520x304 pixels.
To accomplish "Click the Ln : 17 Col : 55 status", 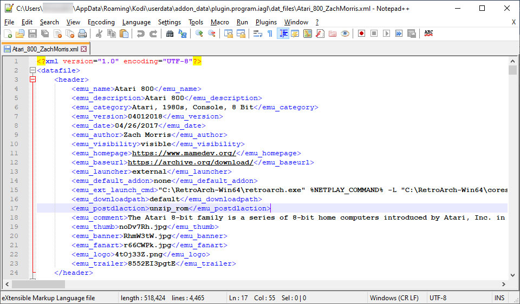I will tap(252, 298).
